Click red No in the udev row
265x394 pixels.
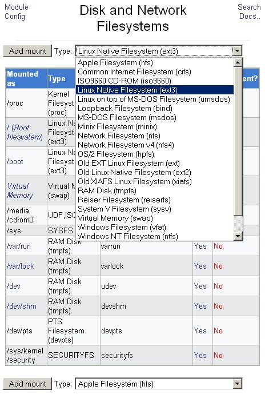pyautogui.click(x=218, y=286)
